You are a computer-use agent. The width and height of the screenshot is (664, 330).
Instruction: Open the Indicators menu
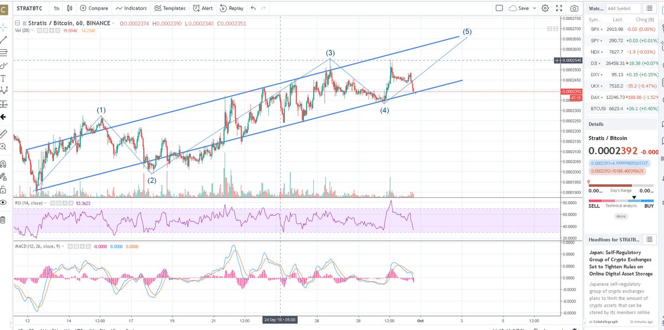point(132,8)
